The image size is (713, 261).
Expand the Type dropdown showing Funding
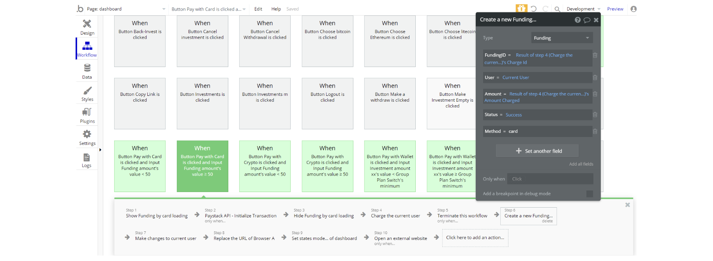tap(562, 38)
